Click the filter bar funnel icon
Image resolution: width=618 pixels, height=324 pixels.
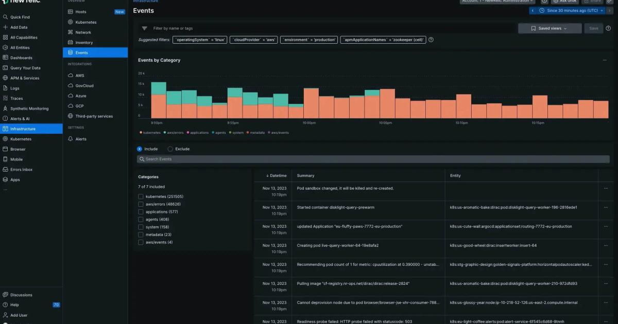click(x=144, y=28)
